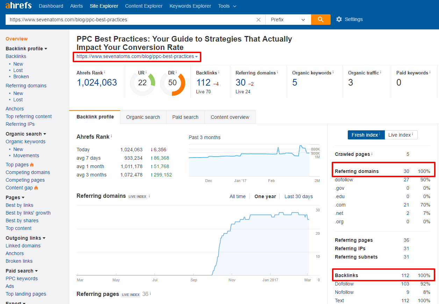
Task: Open Referring IPs in sidebar
Action: pos(20,124)
